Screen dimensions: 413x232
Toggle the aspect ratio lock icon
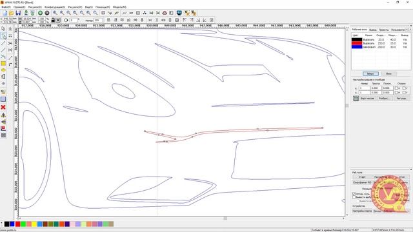pos(53,20)
